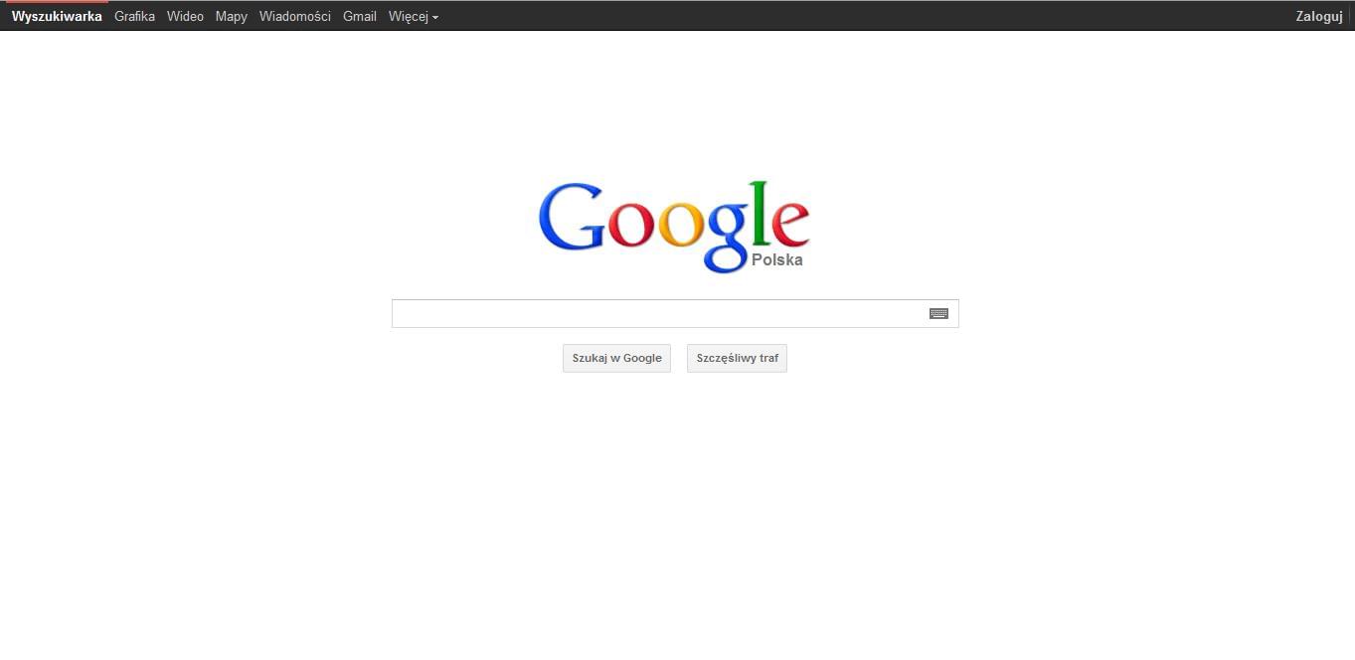Open Gmail from the top bar
1355x660 pixels.
[x=360, y=16]
